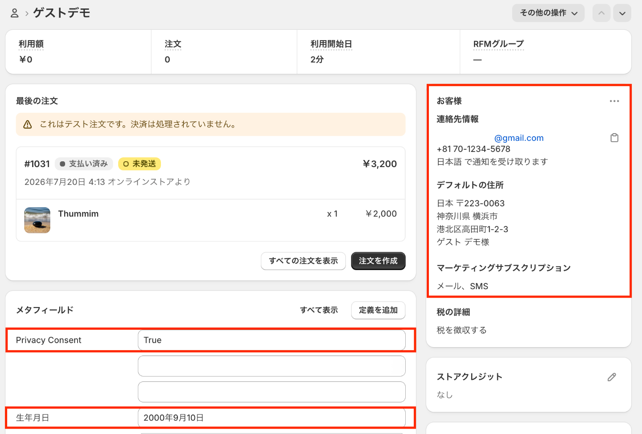Copy email with the clipboard icon

[614, 138]
